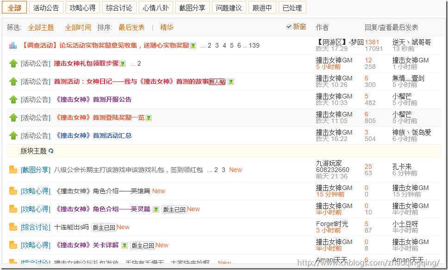Image resolution: width=448 pixels, height=270 pixels.
Task: Select the 截图分享 tab
Action: (192, 8)
